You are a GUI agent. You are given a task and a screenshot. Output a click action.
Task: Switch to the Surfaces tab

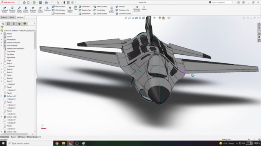[x=20, y=17]
